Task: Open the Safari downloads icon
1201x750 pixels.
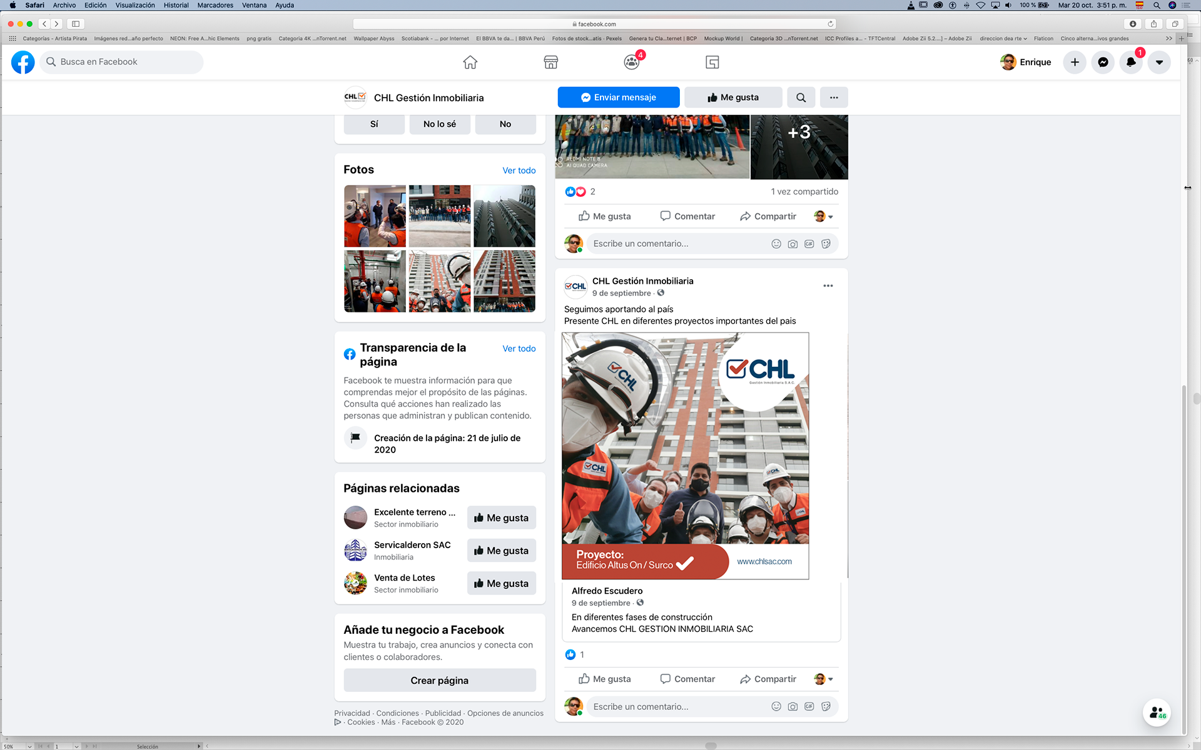Action: (x=1133, y=24)
